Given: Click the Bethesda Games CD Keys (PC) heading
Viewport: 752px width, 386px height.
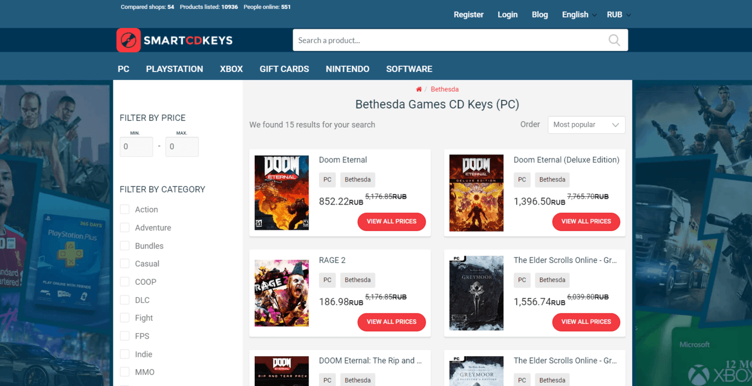Looking at the screenshot, I should pyautogui.click(x=437, y=105).
